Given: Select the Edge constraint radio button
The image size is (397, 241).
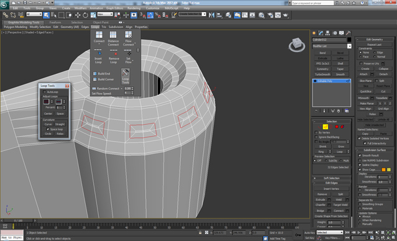Looking at the screenshot, I should [x=375, y=52].
